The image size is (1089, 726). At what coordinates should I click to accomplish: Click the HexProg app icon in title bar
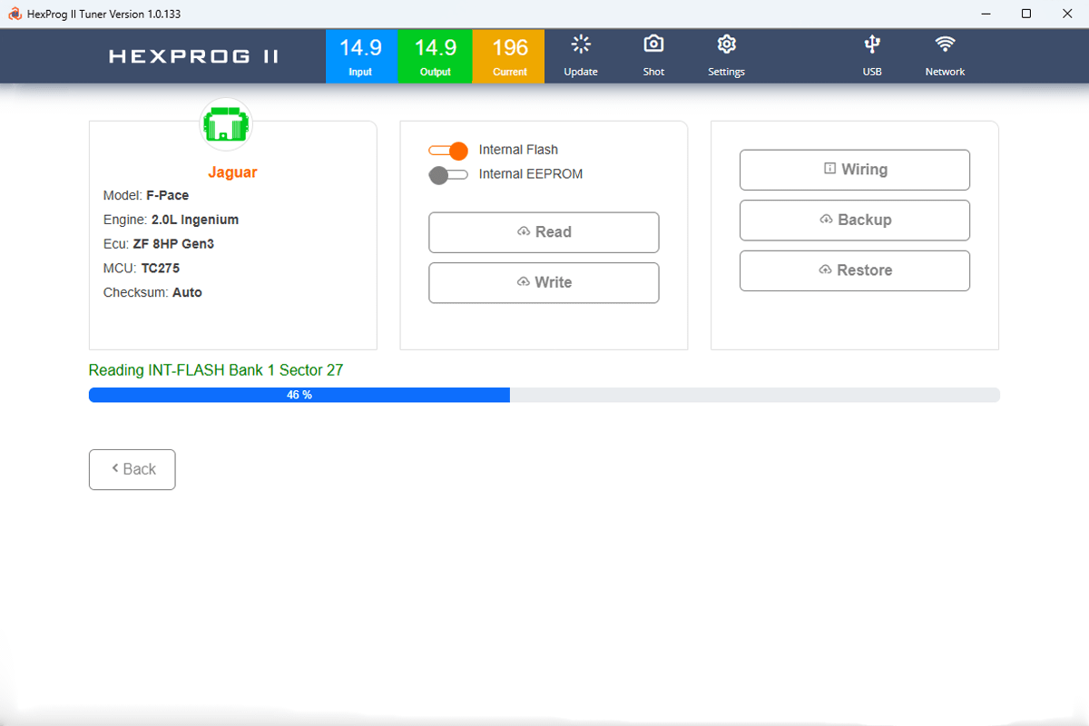(15, 14)
